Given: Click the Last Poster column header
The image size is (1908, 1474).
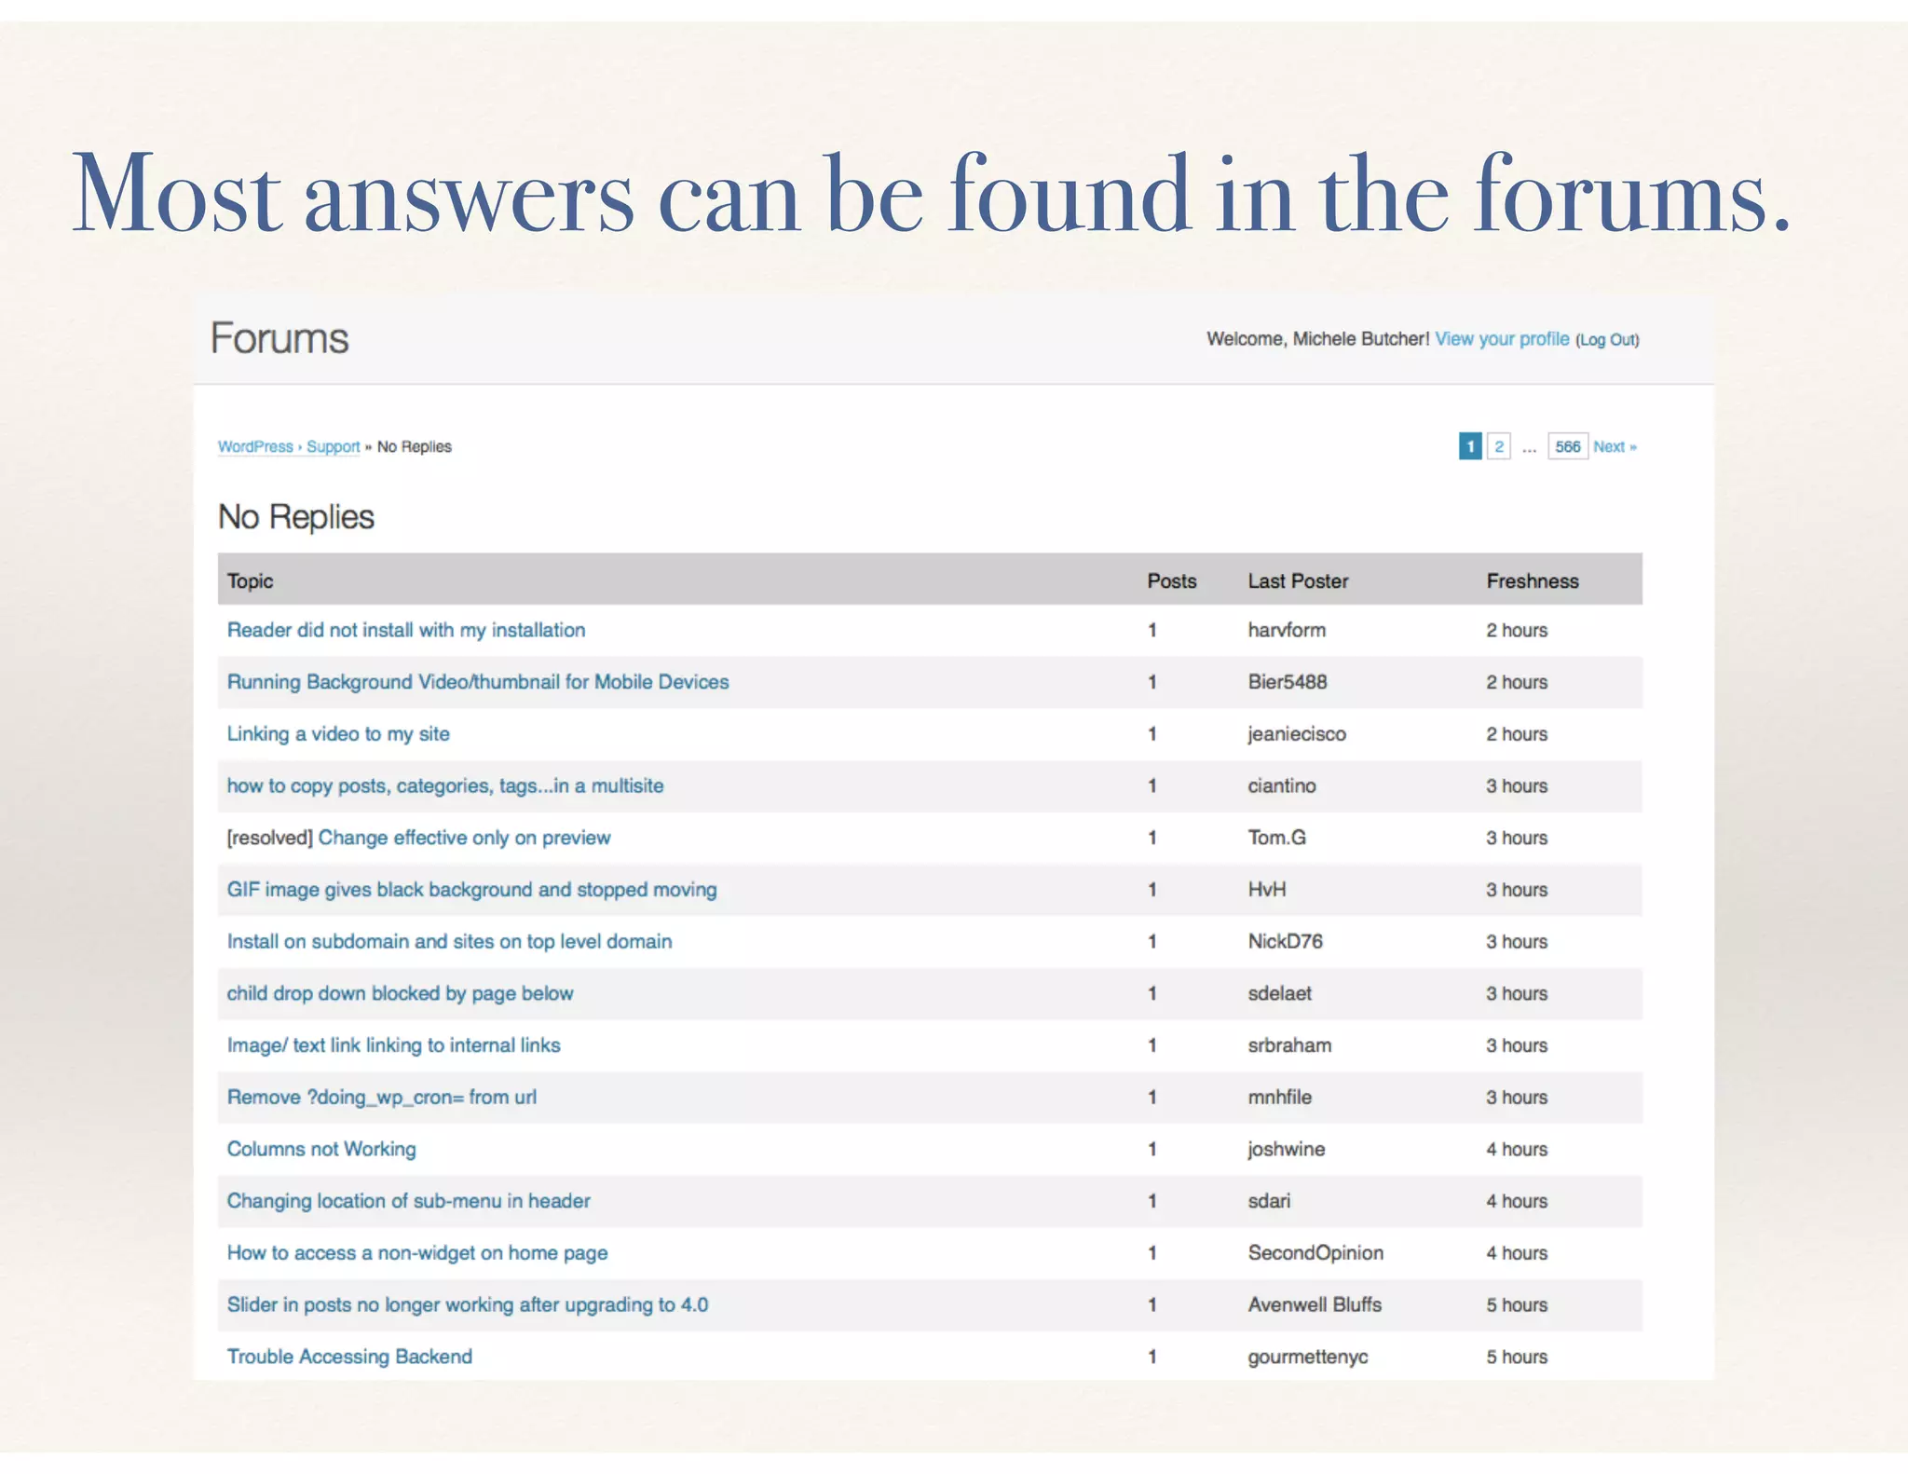Looking at the screenshot, I should coord(1298,580).
